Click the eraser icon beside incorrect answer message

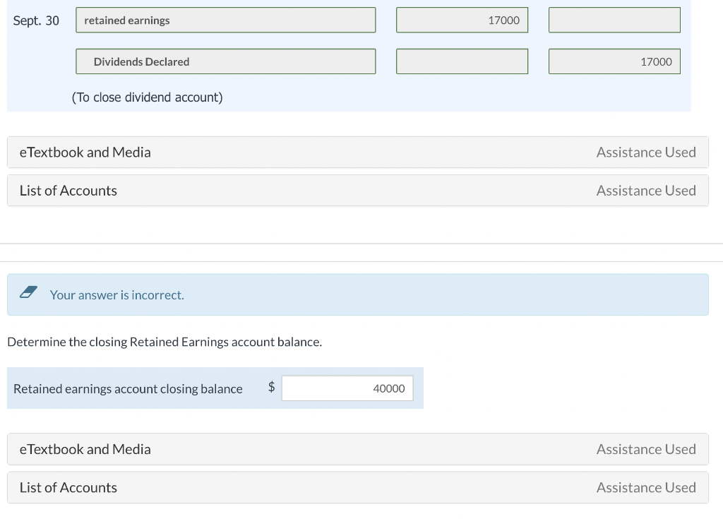[x=28, y=294]
